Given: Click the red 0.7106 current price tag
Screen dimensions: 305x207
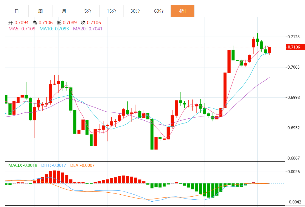Looking at the screenshot, I should point(295,47).
